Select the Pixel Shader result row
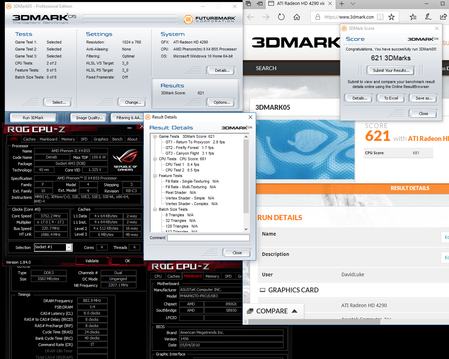 [181, 192]
